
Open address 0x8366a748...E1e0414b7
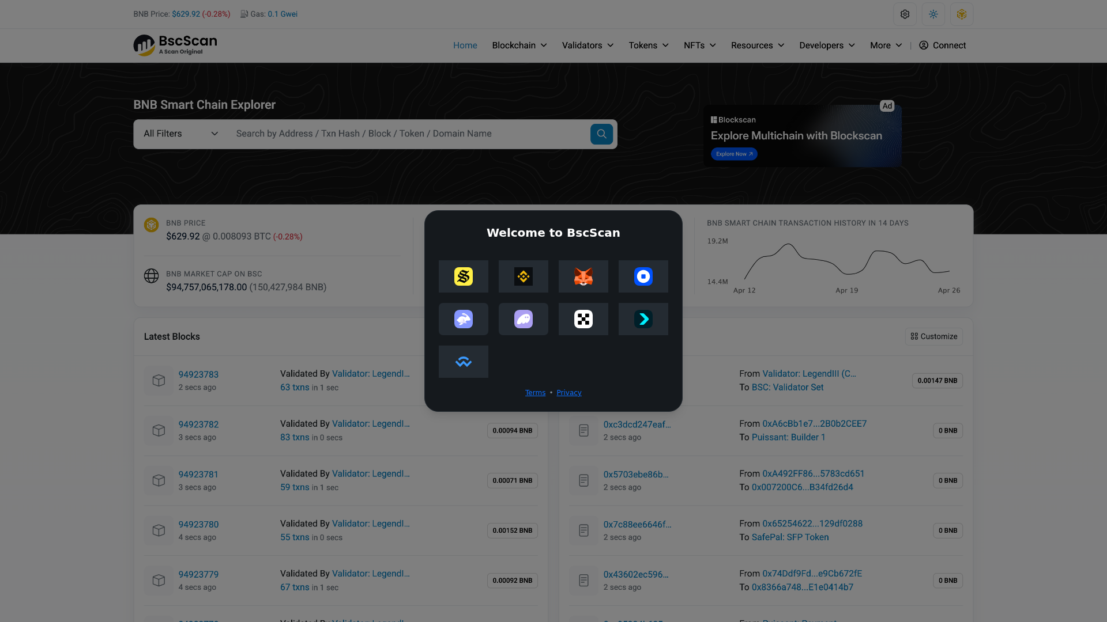coord(802,587)
